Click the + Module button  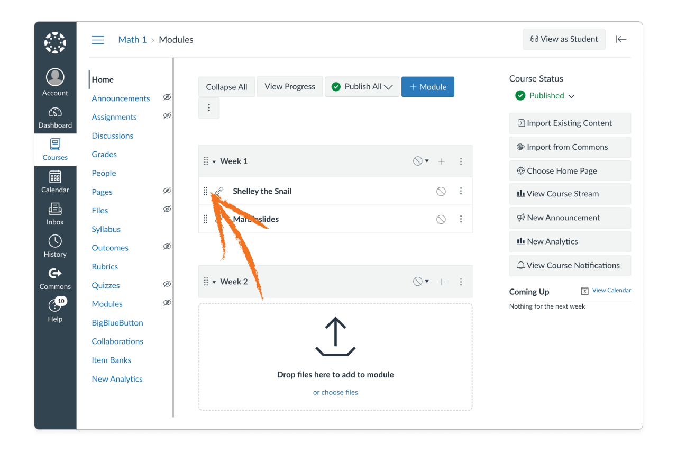(x=427, y=86)
